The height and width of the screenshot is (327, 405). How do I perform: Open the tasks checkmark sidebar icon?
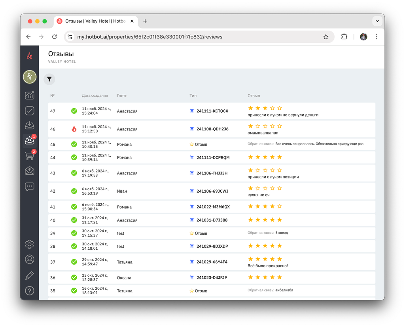pyautogui.click(x=29, y=111)
